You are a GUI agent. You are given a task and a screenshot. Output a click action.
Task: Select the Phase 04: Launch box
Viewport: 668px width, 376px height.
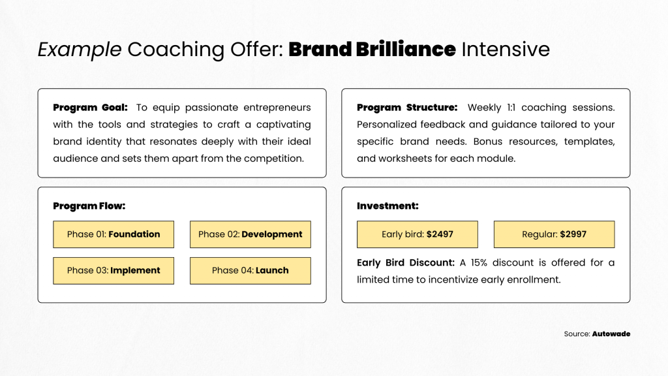(x=250, y=271)
